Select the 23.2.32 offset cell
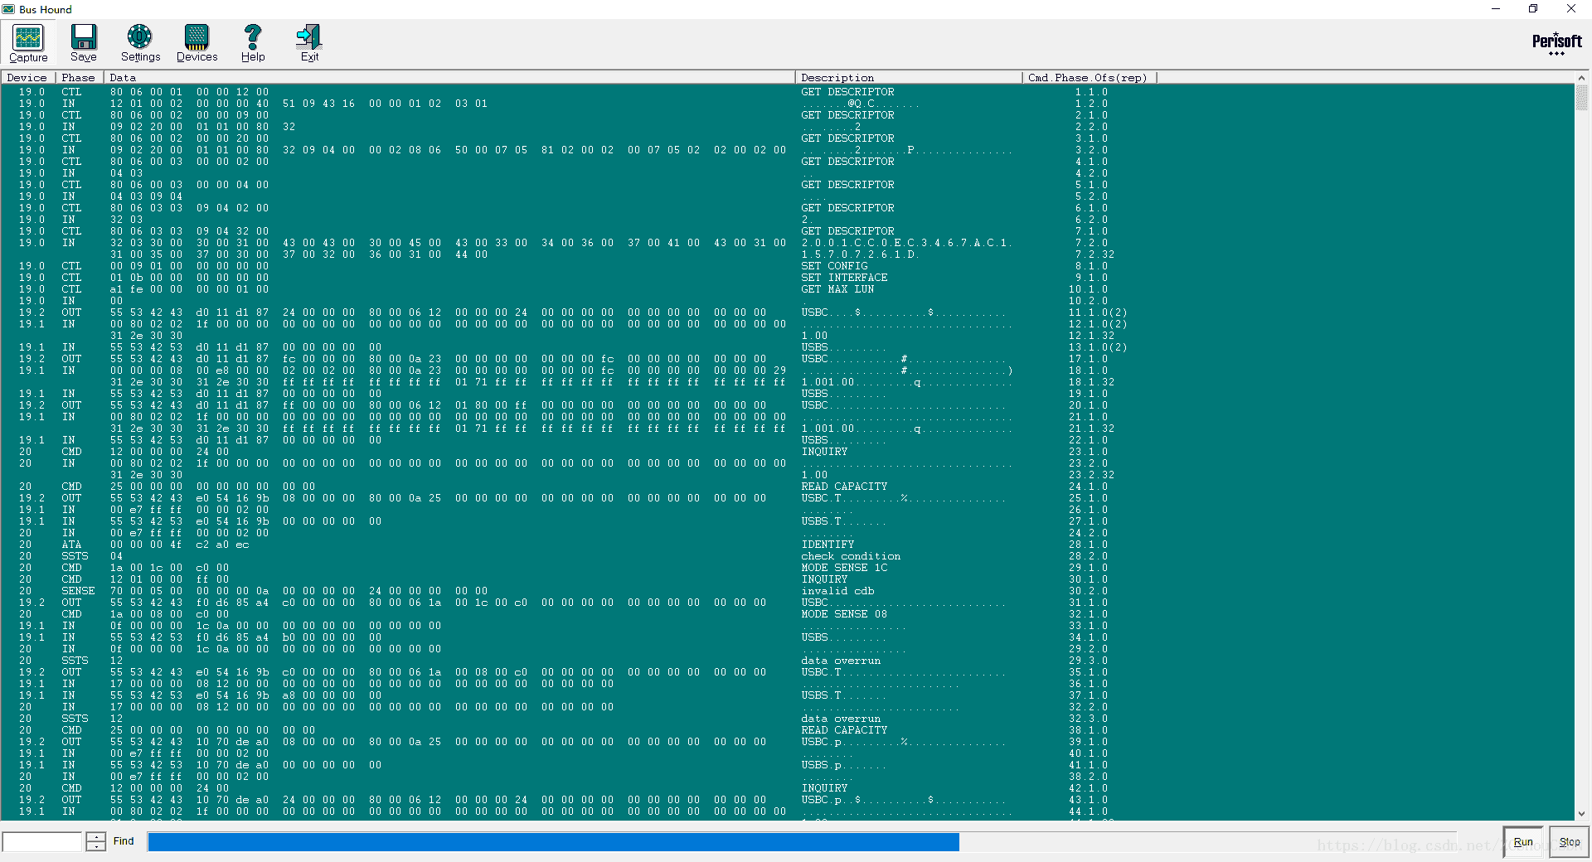 (x=1091, y=475)
